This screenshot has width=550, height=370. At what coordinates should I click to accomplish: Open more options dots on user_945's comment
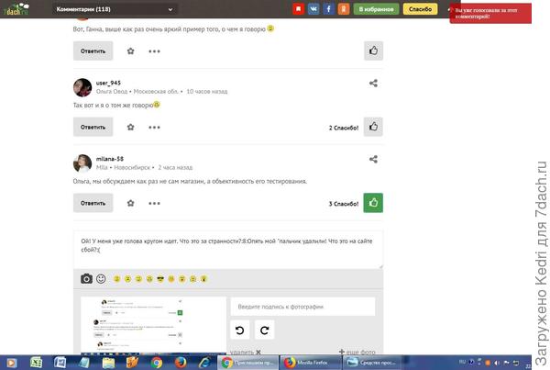(154, 127)
